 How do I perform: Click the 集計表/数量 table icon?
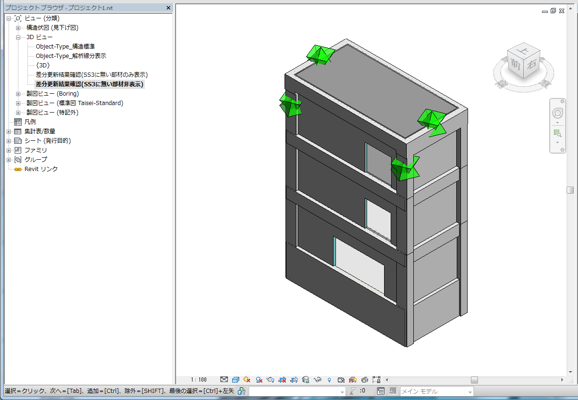pos(18,131)
